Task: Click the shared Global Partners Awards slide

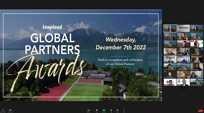Action: tap(81, 55)
